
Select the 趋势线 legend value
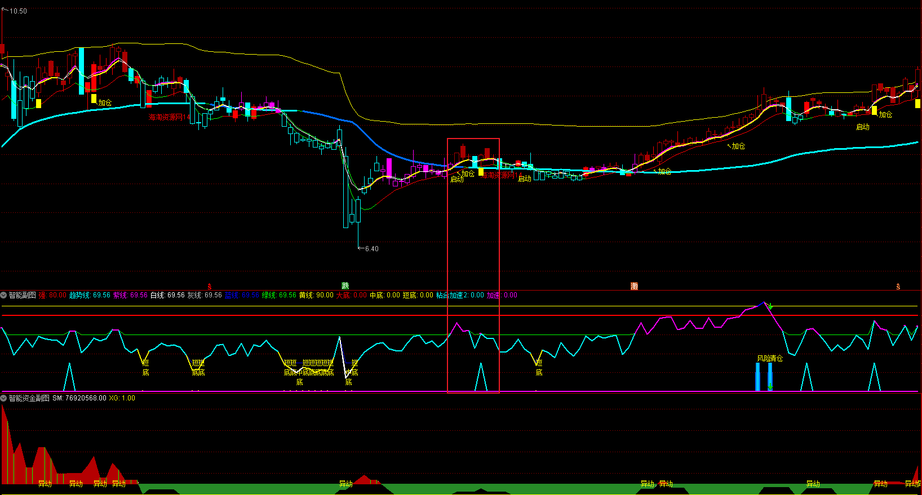coord(90,295)
